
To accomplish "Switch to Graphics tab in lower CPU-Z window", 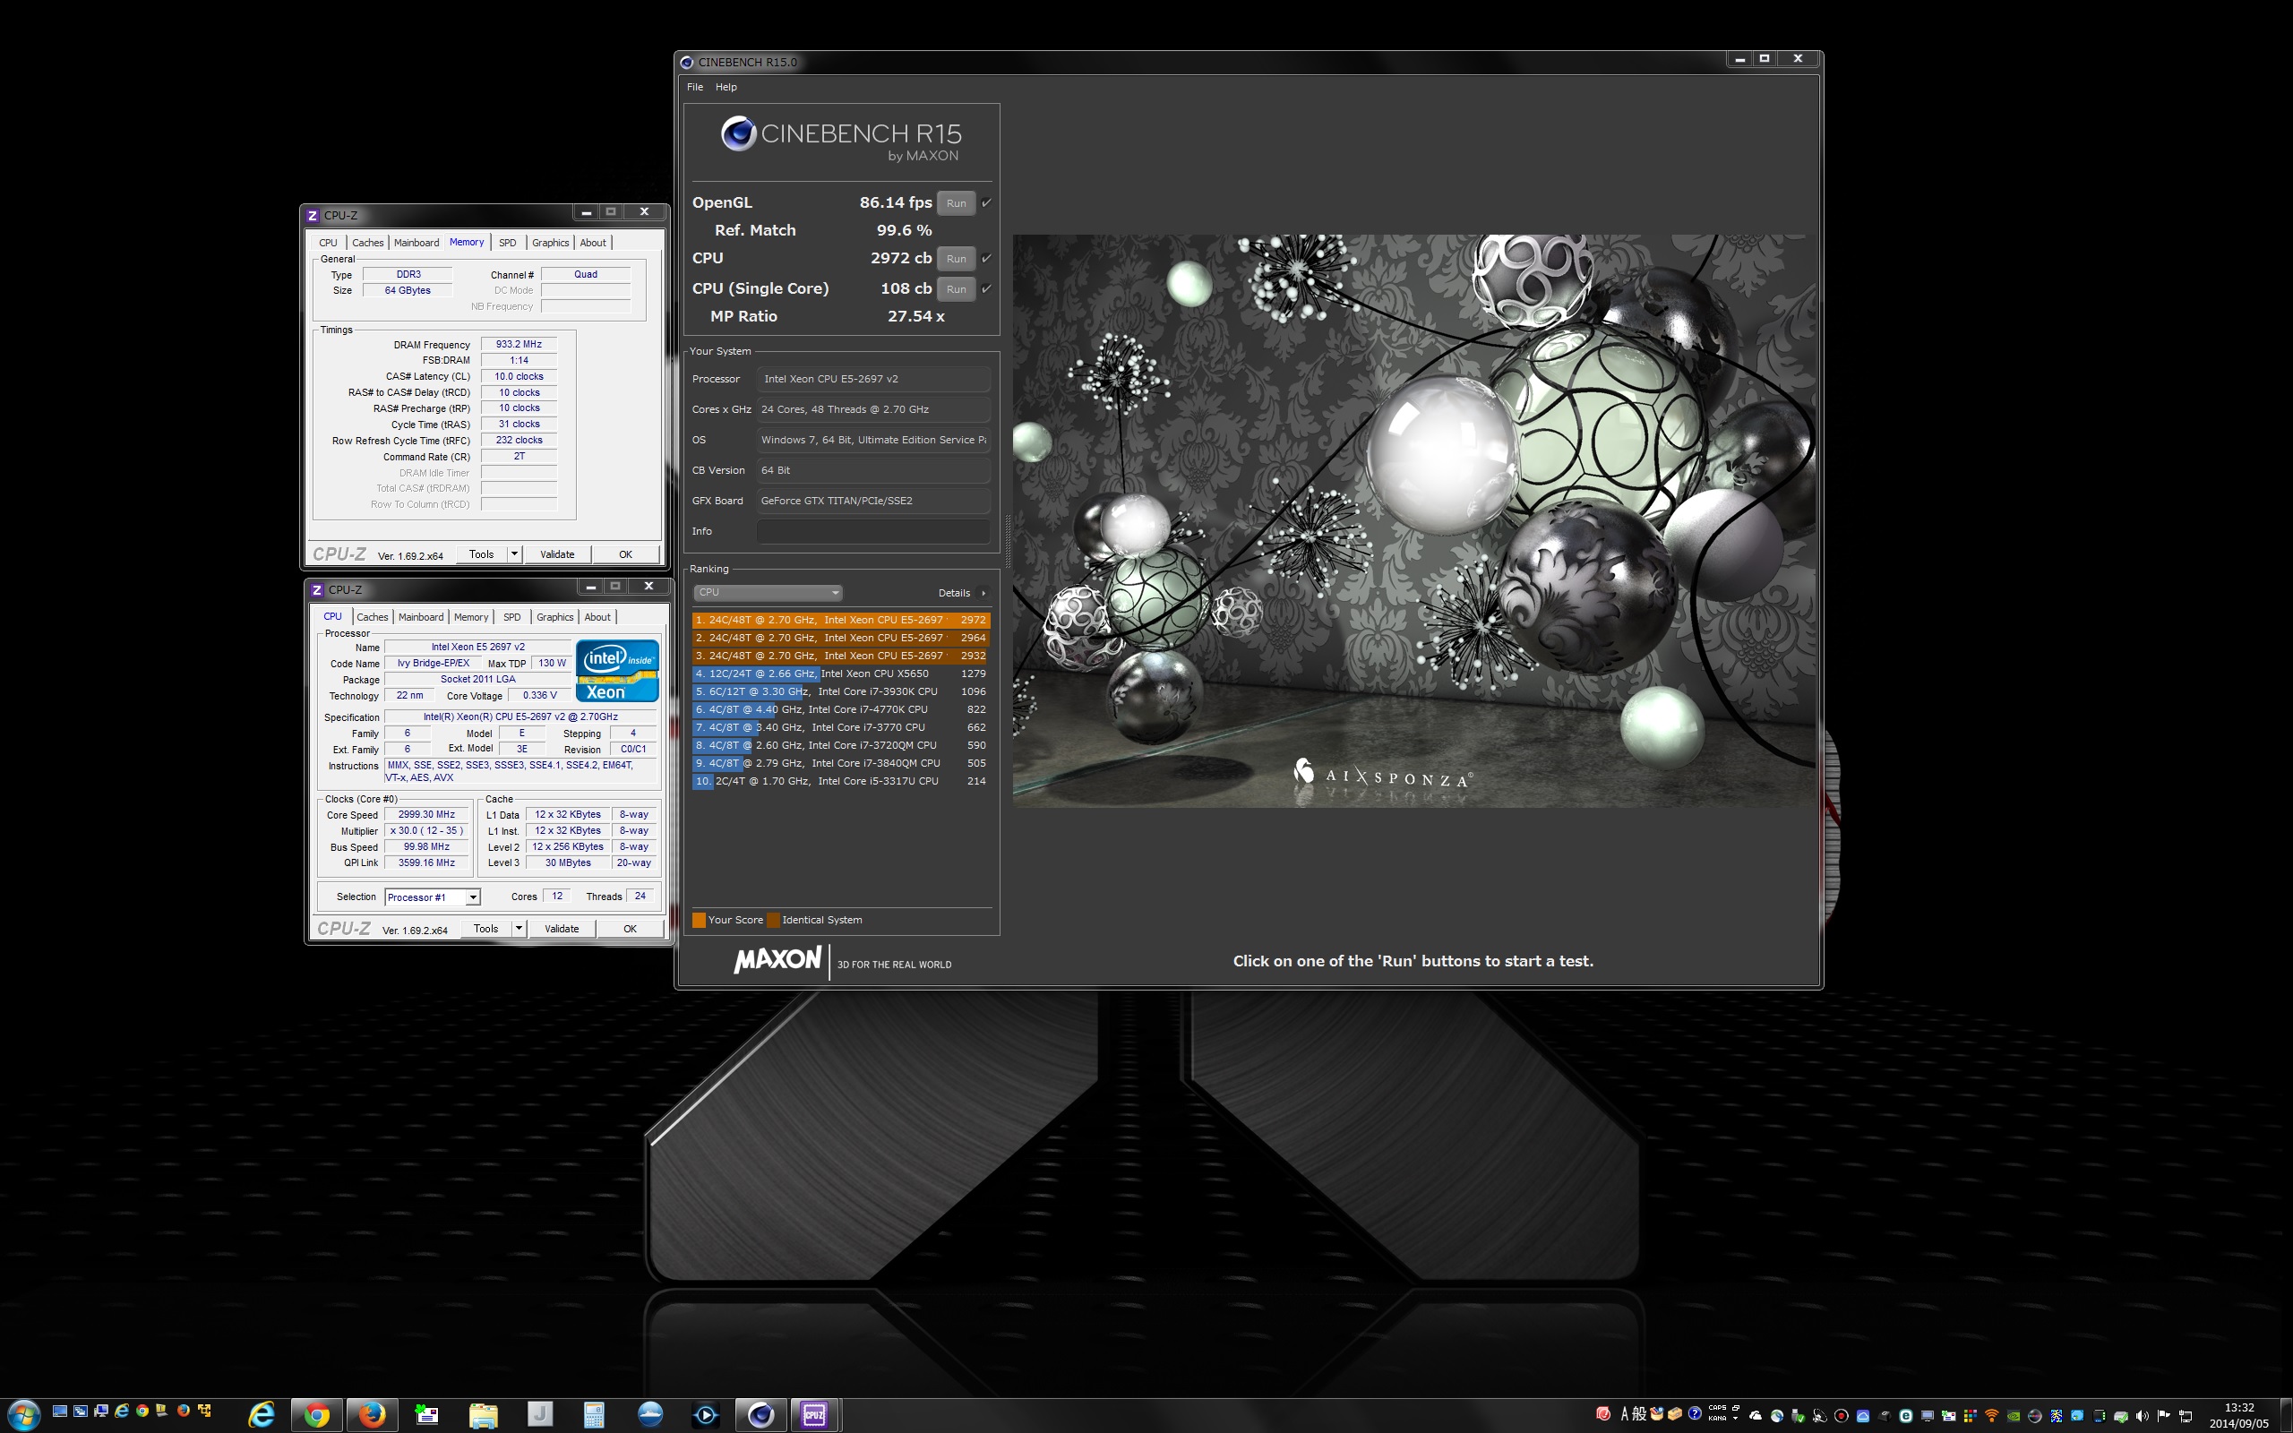I will point(555,617).
